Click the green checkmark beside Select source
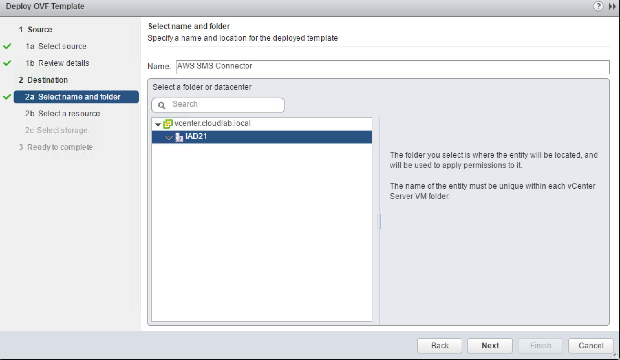Viewport: 620px width, 360px height. click(x=7, y=46)
